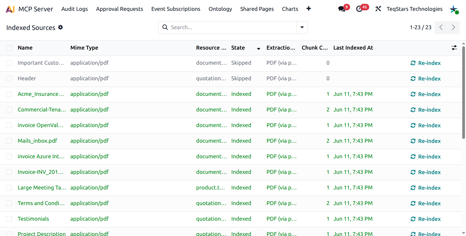This screenshot has width=466, height=236.
Task: Open the Approval Requests menu
Action: pos(119,9)
